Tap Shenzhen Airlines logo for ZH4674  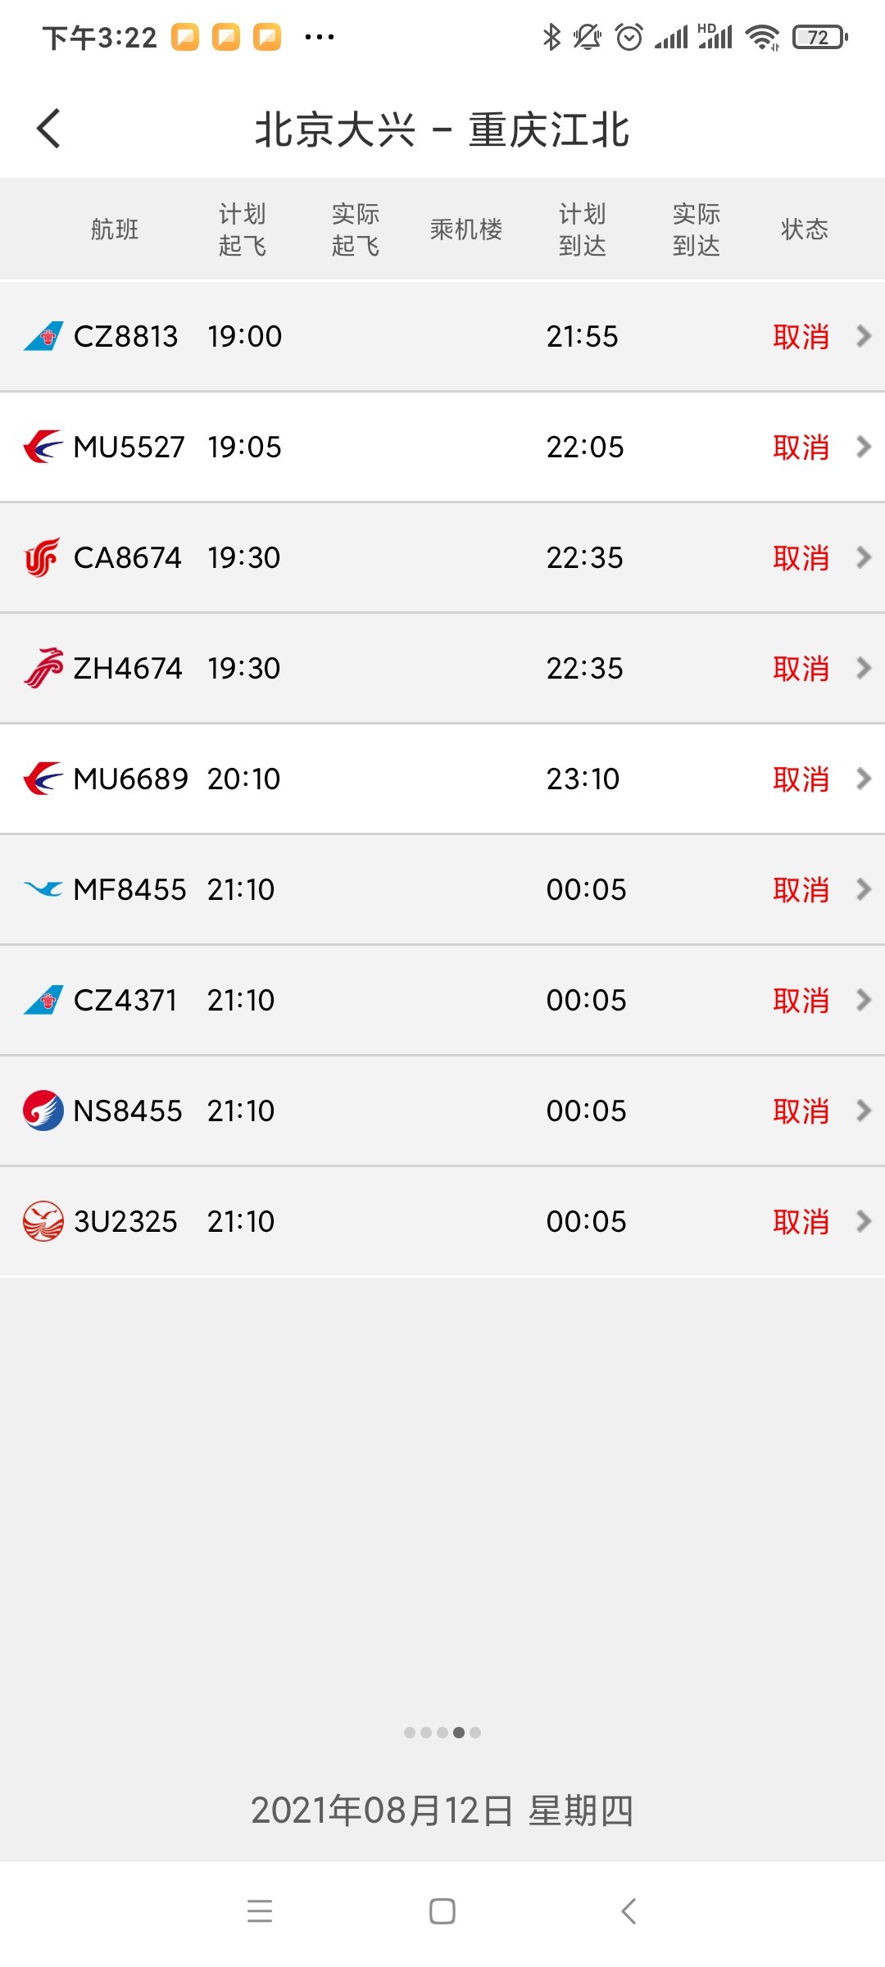43,668
